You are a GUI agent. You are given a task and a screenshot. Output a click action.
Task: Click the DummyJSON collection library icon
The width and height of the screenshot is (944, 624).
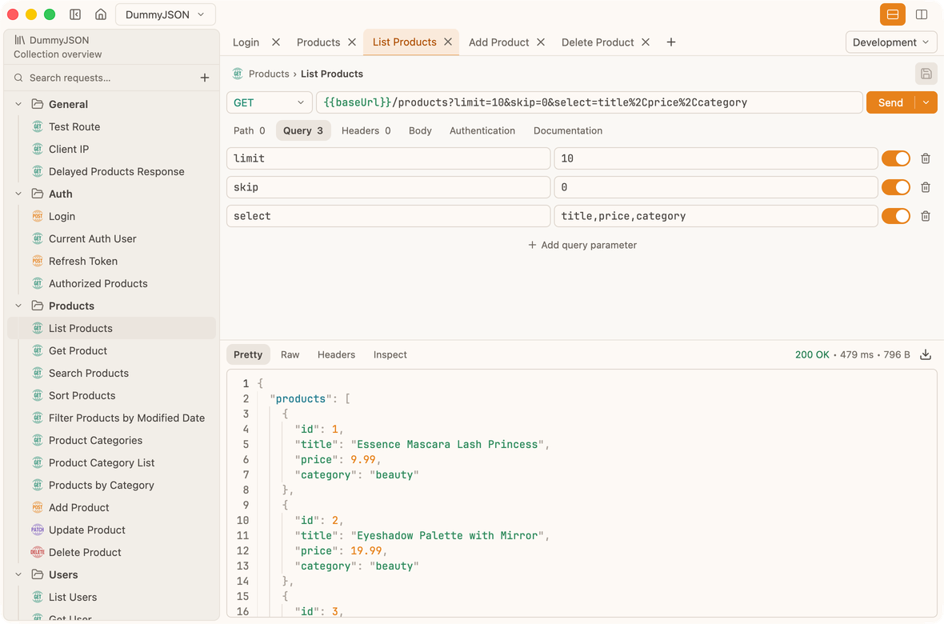[x=20, y=40]
